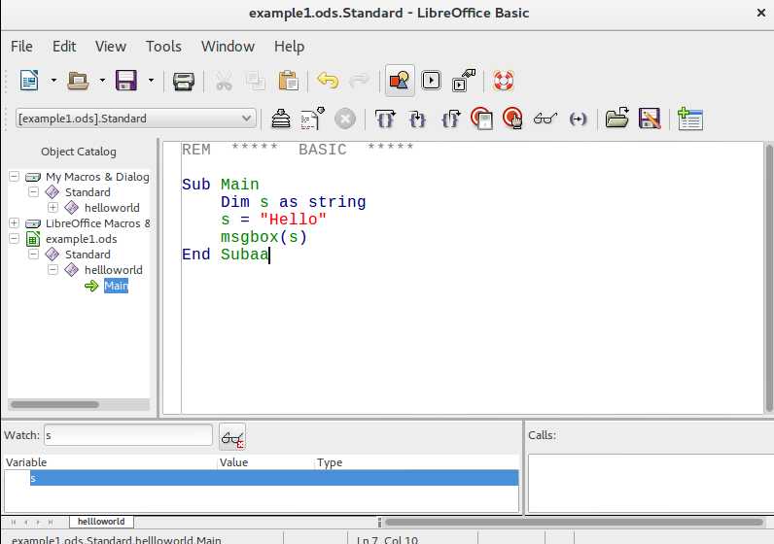Select the Main procedure in catalog
The image size is (774, 544).
click(x=116, y=286)
